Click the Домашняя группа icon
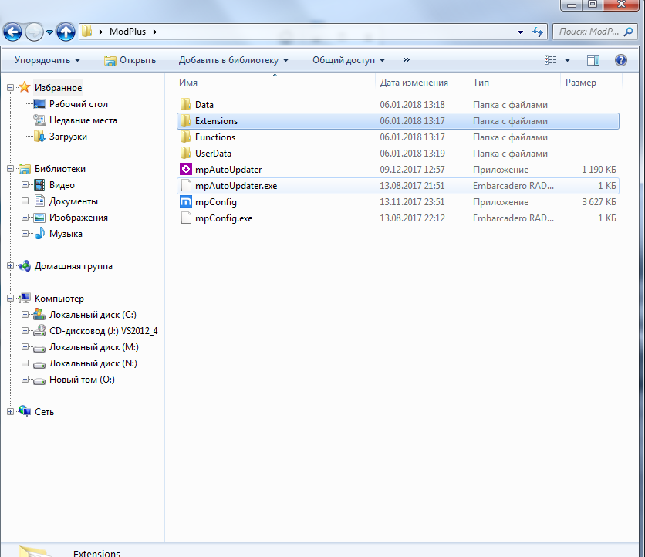 coord(25,265)
